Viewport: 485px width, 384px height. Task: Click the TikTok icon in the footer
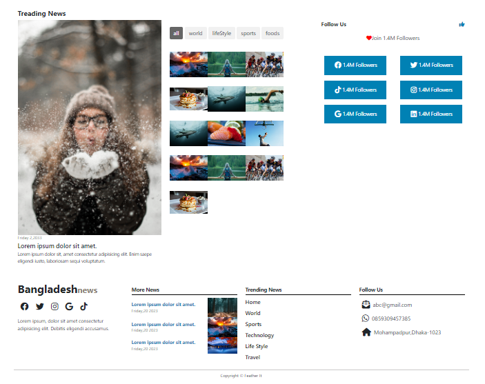coord(83,306)
